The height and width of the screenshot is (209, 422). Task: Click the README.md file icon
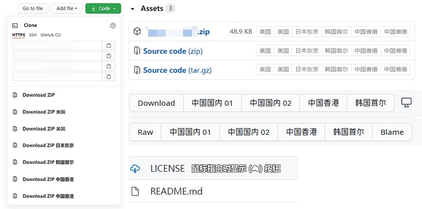pos(135,191)
